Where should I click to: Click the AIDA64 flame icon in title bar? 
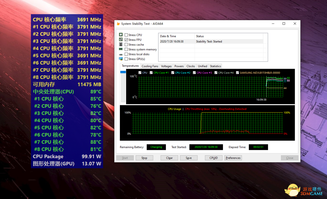point(118,24)
